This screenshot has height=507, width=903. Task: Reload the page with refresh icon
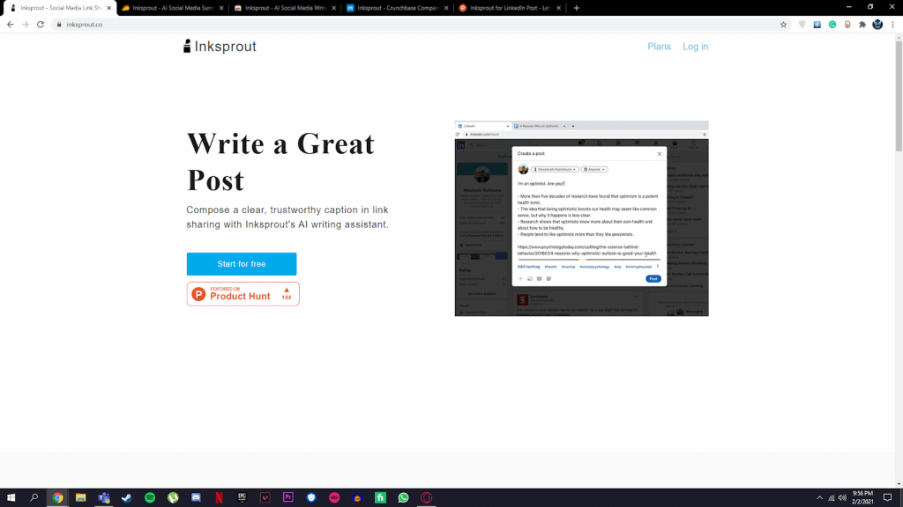point(41,25)
